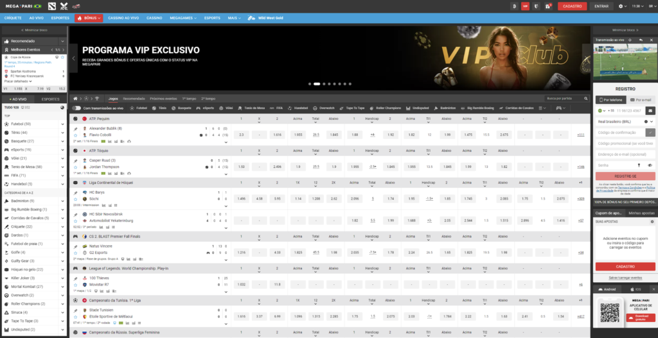Open the country code flag dropdown

coord(601,110)
